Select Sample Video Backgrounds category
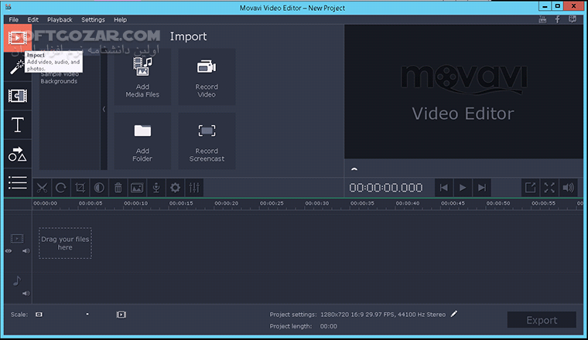The image size is (588, 340). 59,78
